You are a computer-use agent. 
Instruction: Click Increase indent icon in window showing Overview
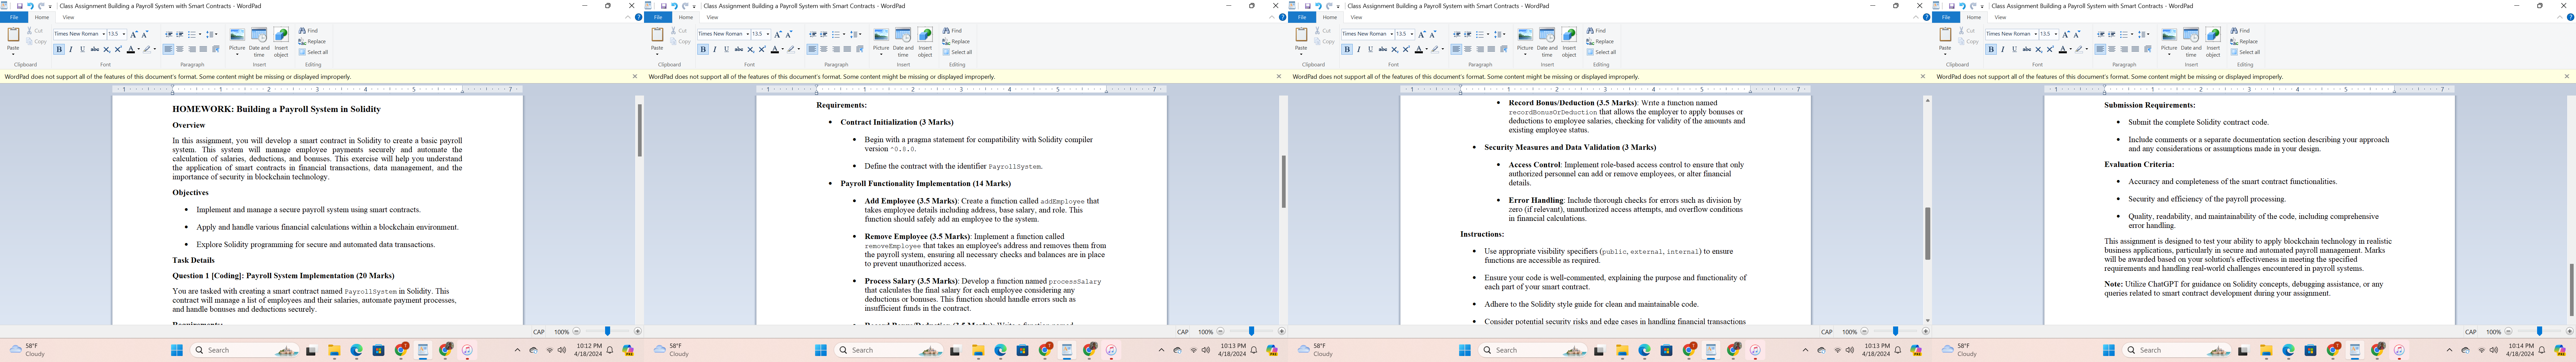(180, 34)
